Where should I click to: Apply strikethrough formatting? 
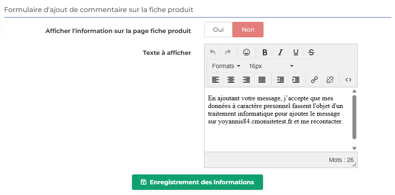[x=311, y=52]
